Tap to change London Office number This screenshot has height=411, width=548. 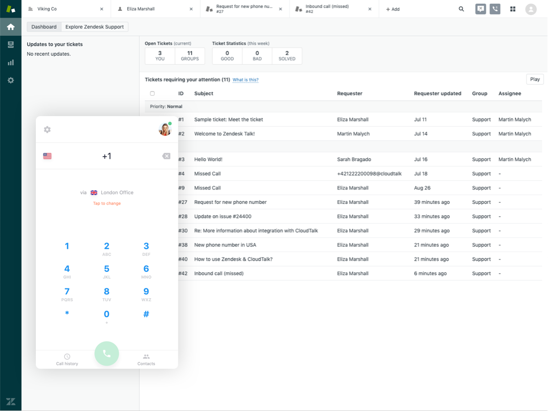106,203
